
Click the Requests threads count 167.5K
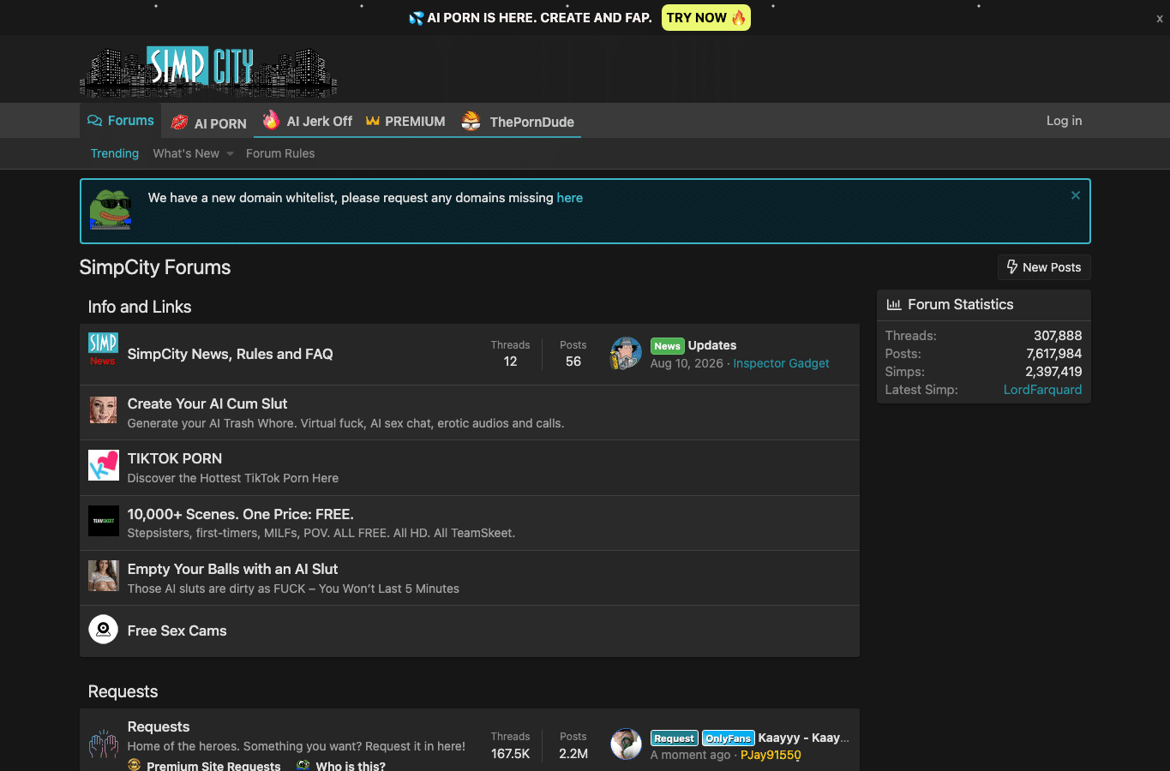click(511, 754)
